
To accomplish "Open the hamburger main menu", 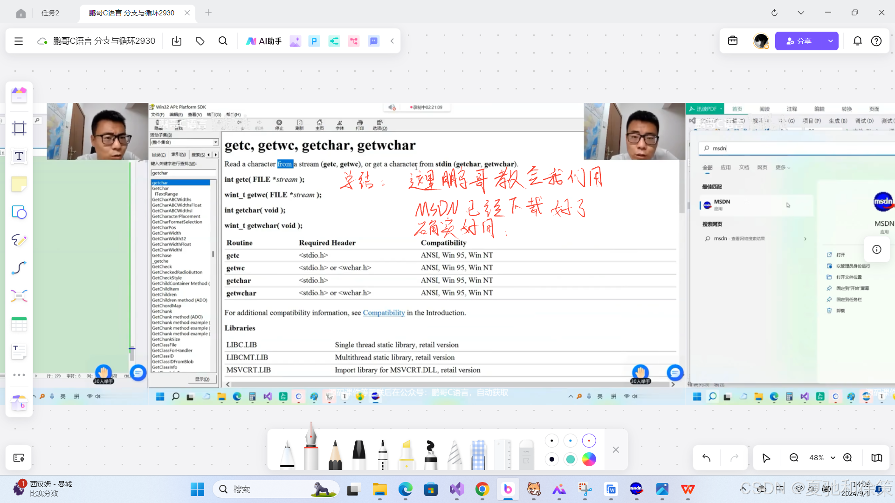I will click(x=19, y=41).
